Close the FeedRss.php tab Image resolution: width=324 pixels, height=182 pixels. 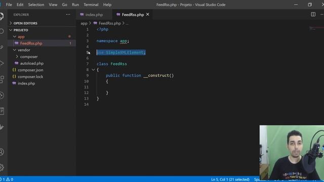[x=148, y=15]
